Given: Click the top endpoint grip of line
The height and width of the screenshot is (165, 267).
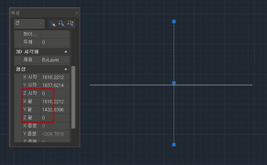Looking at the screenshot, I should pyautogui.click(x=174, y=21).
